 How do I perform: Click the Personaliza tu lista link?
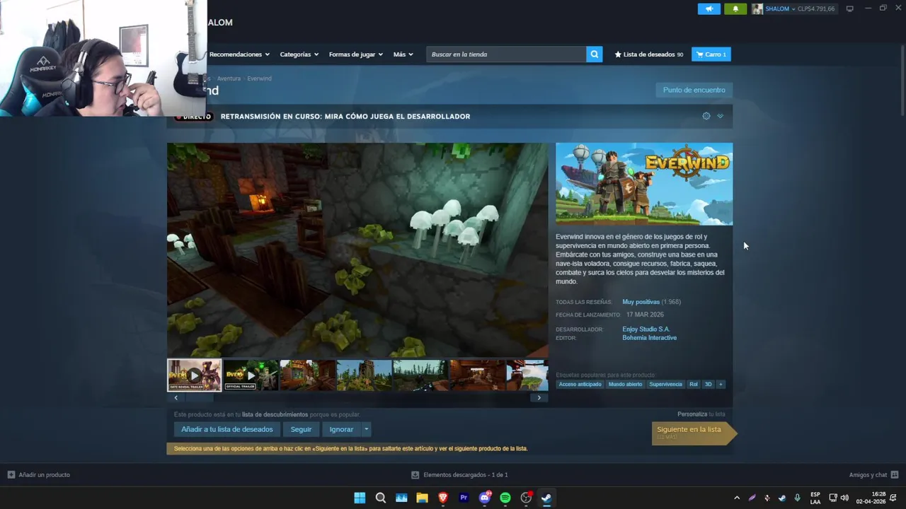tap(701, 414)
